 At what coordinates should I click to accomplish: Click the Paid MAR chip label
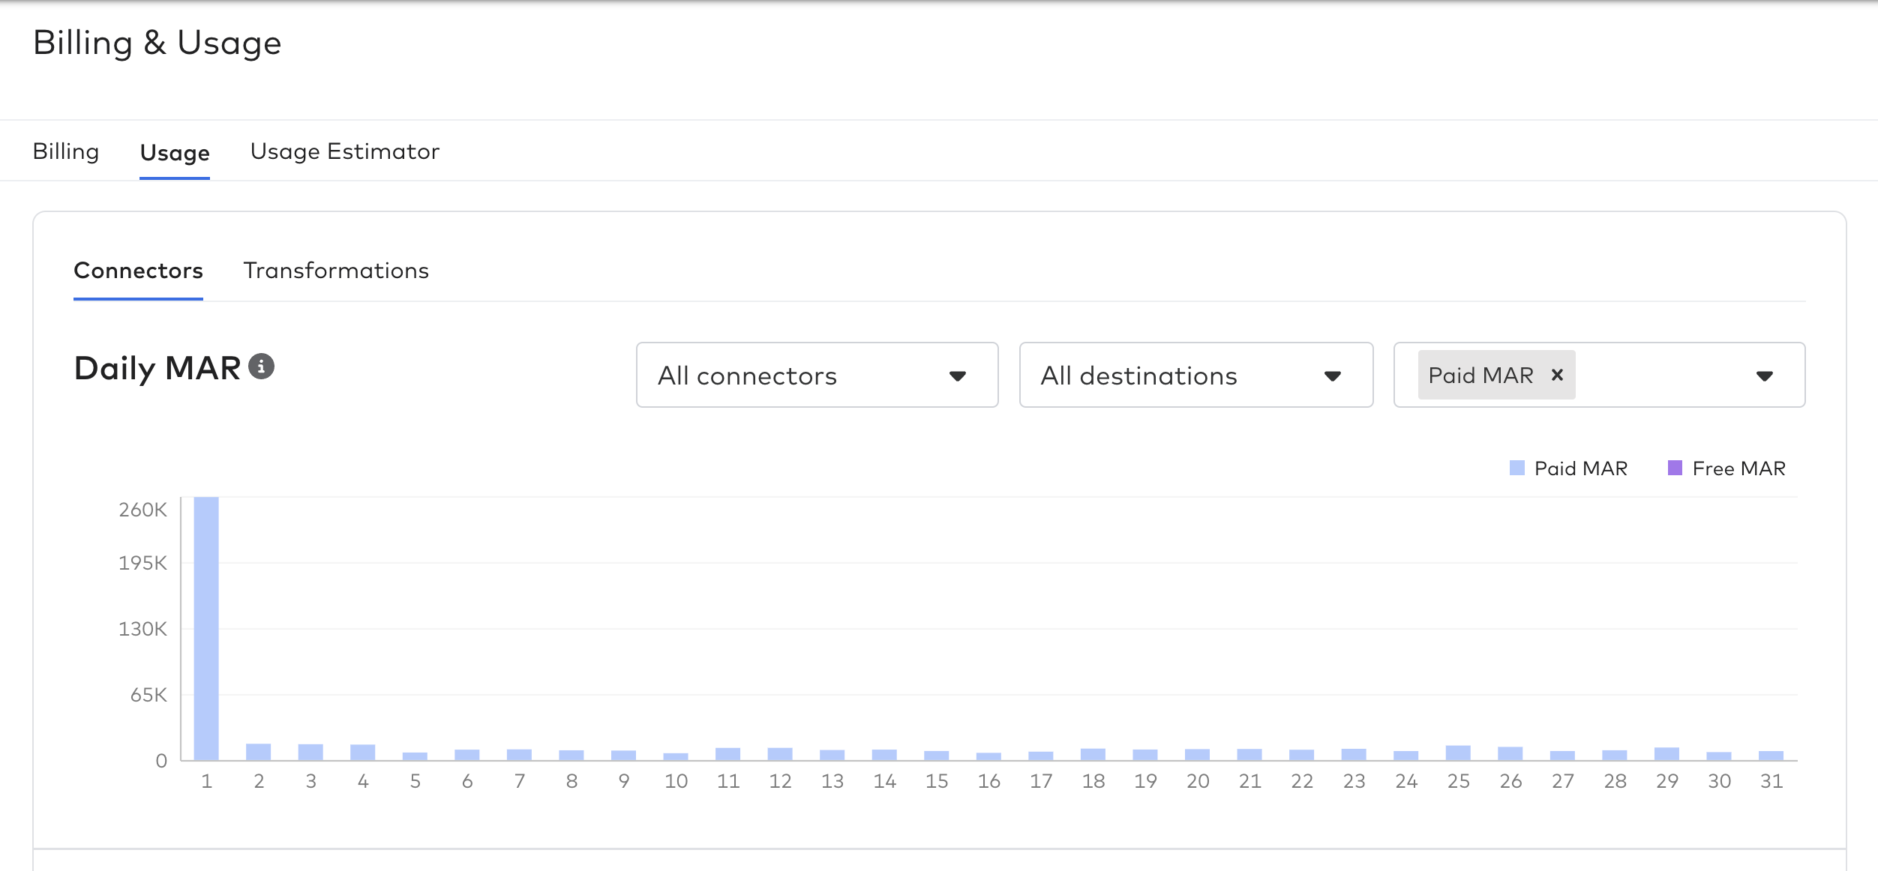1480,375
